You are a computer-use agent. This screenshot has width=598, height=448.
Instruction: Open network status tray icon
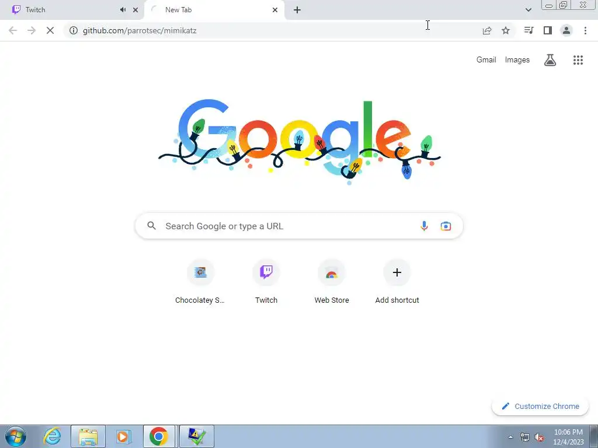525,437
